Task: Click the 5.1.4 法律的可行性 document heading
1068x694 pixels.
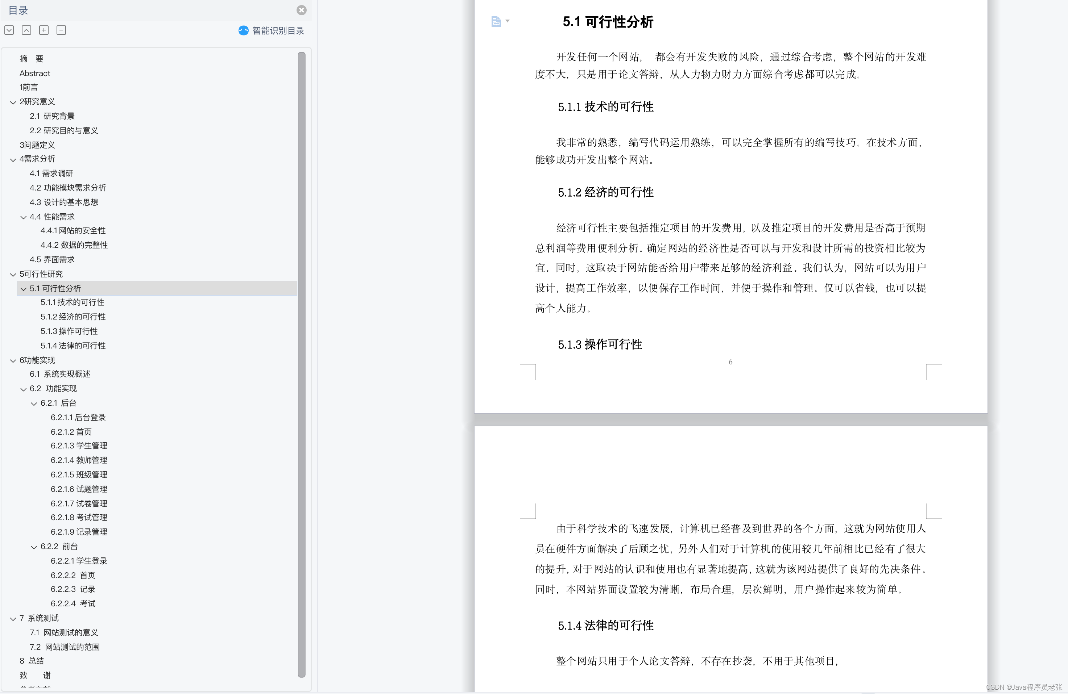Action: [x=606, y=626]
